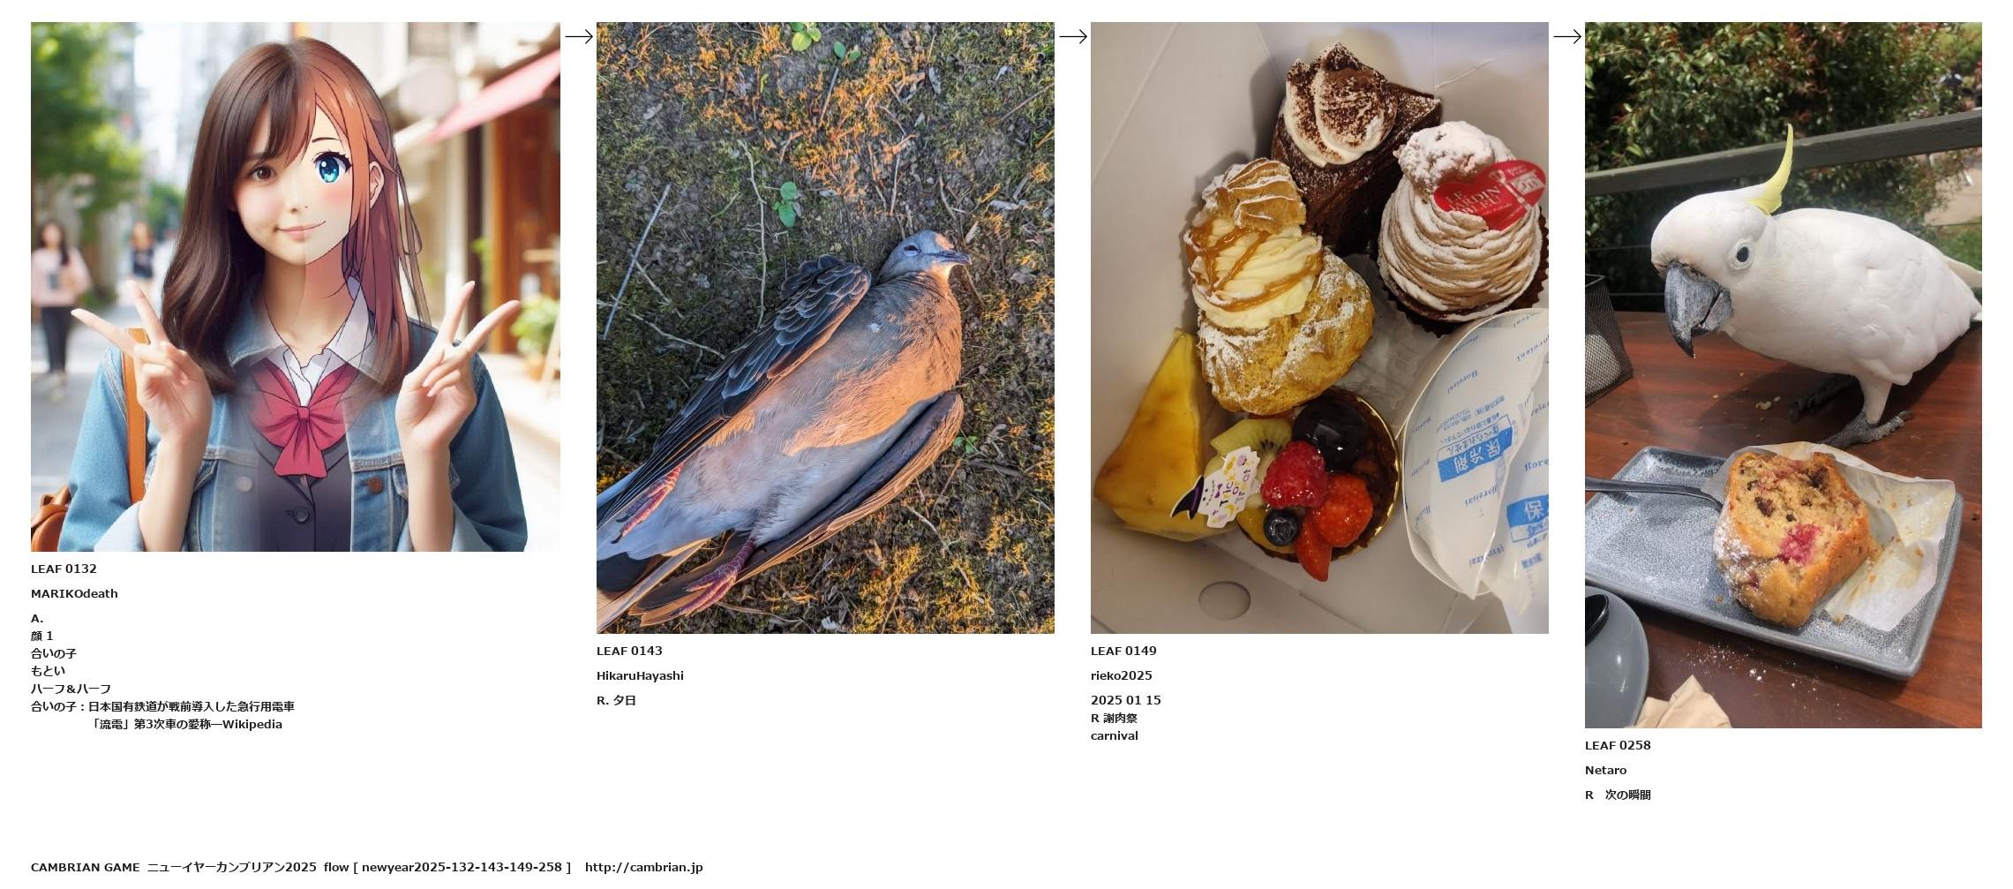Click the LEAF 0149 label

click(1123, 651)
